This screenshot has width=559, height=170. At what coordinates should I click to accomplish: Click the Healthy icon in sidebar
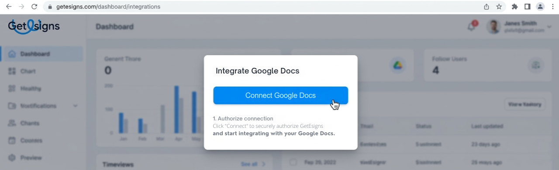tap(12, 89)
